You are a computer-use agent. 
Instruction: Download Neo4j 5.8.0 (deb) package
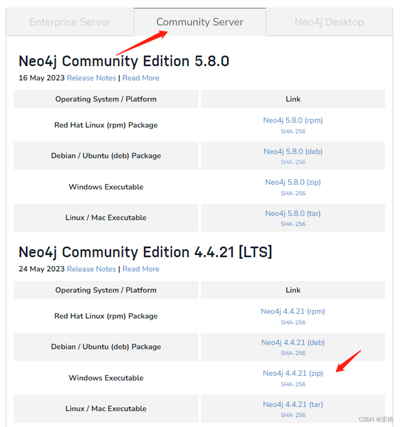293,152
